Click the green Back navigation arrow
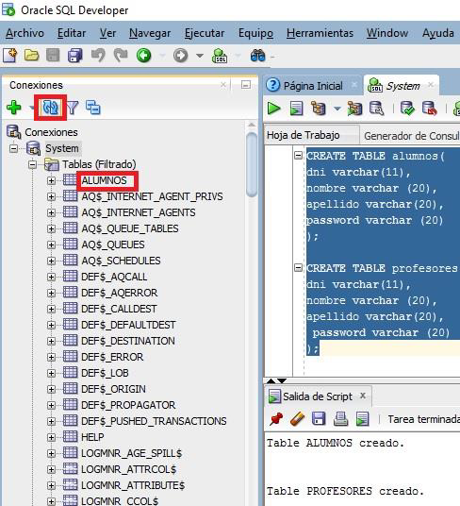This screenshot has height=506, width=460. pyautogui.click(x=143, y=56)
